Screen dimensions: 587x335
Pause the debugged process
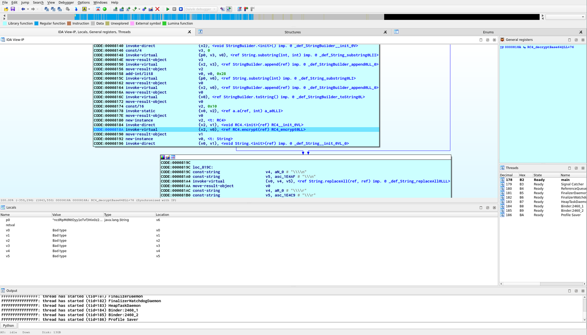coord(174,9)
